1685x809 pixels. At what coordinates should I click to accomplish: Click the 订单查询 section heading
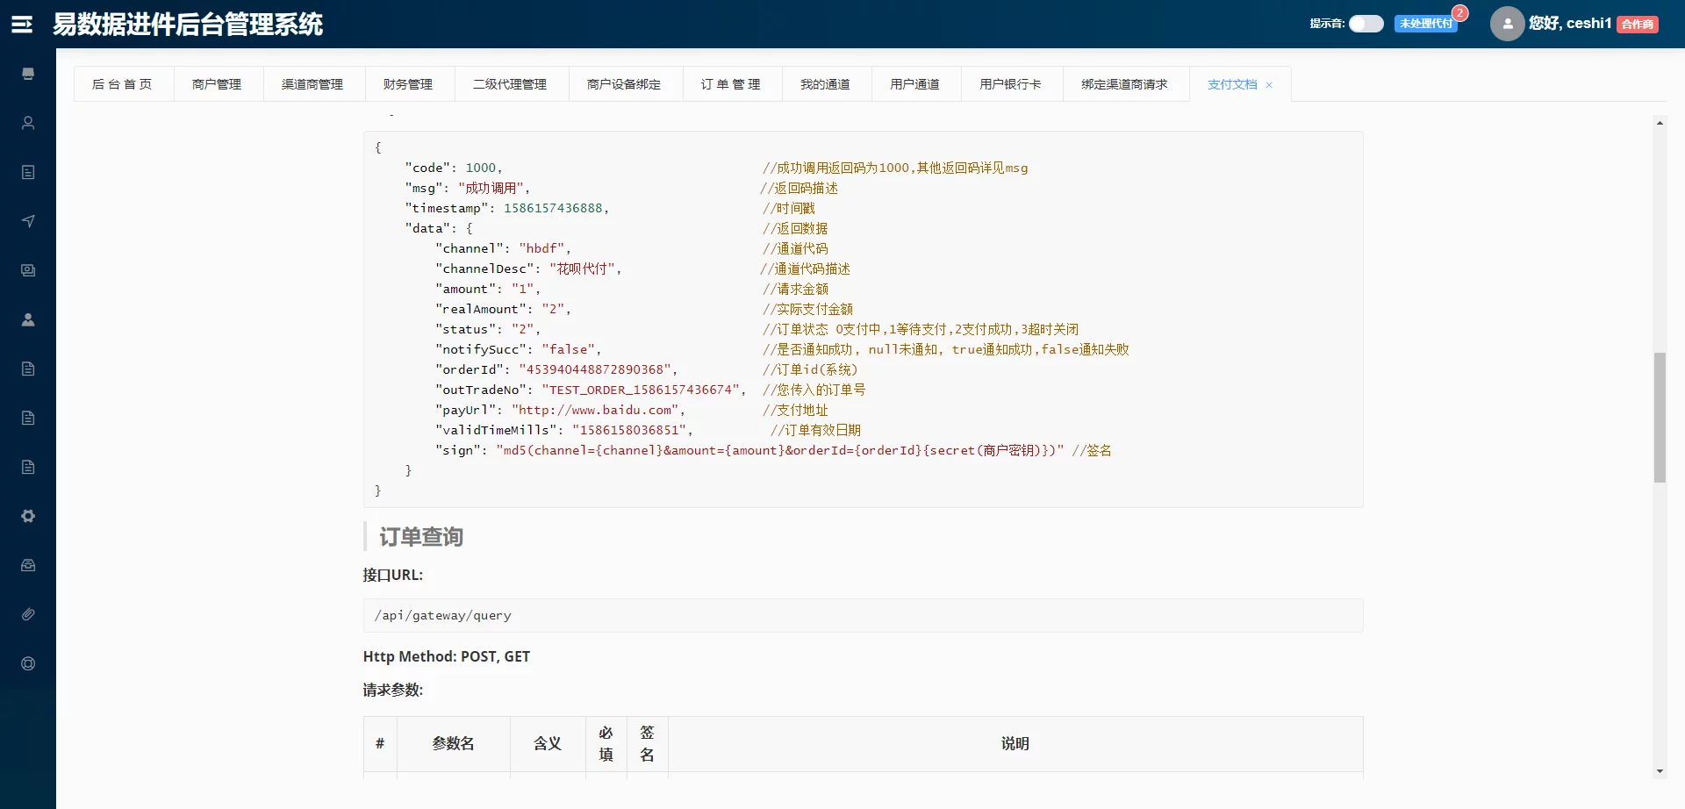coord(421,537)
